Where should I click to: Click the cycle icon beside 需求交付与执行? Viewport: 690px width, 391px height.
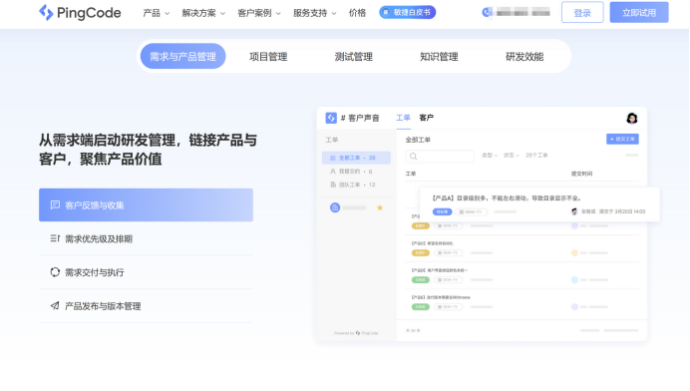55,272
